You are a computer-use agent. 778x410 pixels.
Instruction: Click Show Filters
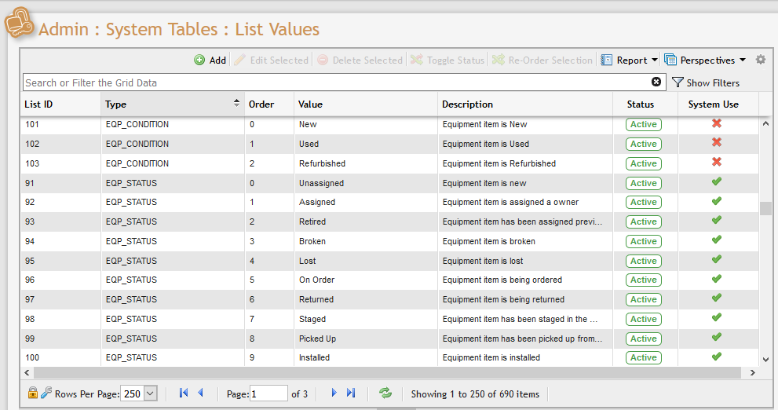(706, 82)
